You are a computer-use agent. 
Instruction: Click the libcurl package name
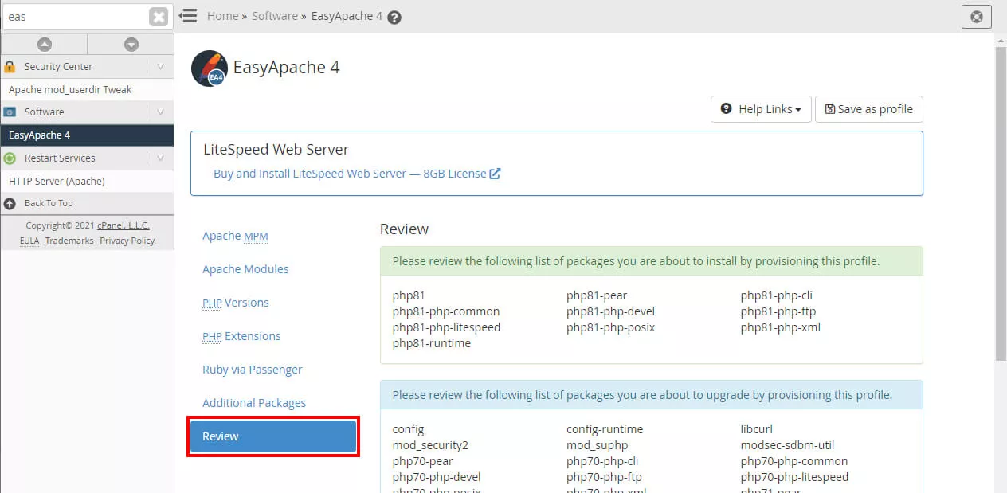coord(757,429)
